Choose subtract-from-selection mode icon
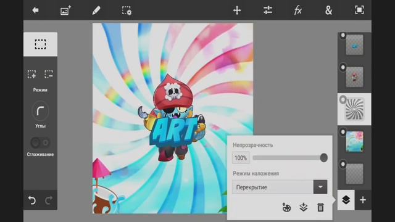Image resolution: width=395 pixels, height=222 pixels. pos(49,74)
